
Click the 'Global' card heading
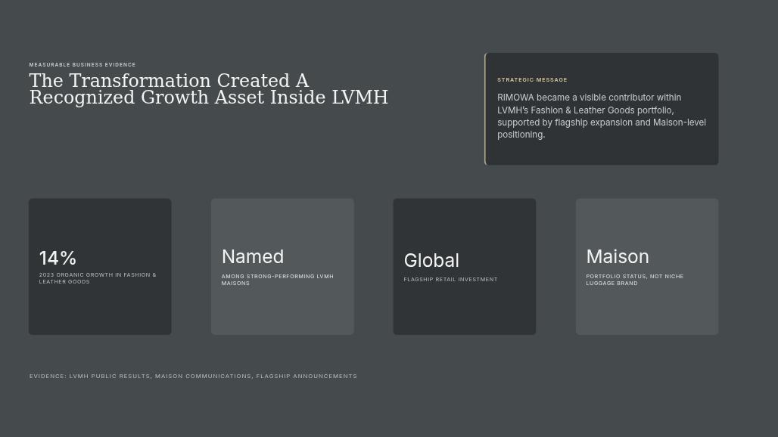(x=431, y=261)
